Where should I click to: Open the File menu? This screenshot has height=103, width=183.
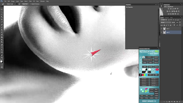tap(5, 1)
